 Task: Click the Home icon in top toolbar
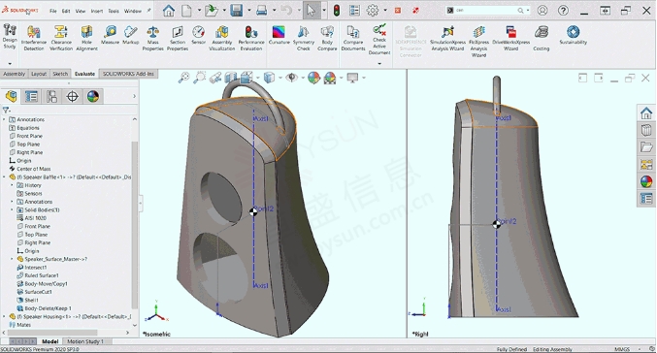click(x=169, y=11)
